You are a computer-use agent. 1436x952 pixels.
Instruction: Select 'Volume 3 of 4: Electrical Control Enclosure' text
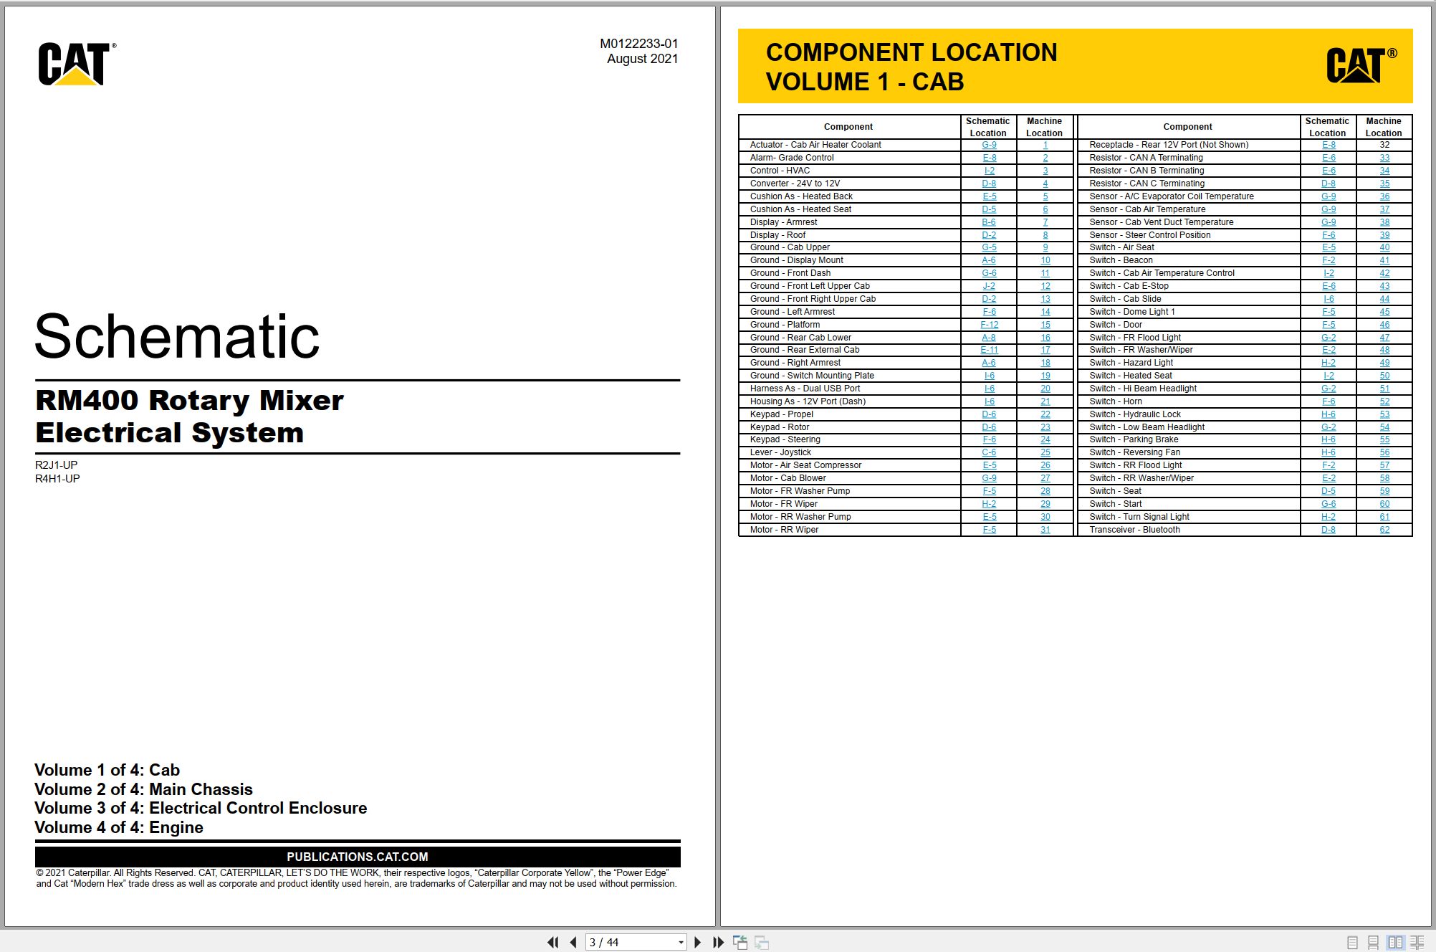[x=201, y=808]
